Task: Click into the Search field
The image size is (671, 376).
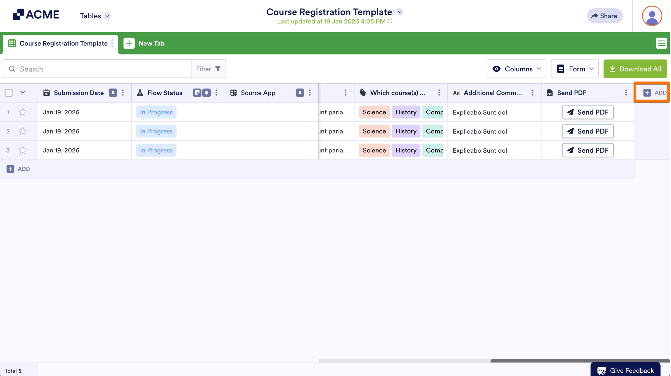Action: point(79,69)
